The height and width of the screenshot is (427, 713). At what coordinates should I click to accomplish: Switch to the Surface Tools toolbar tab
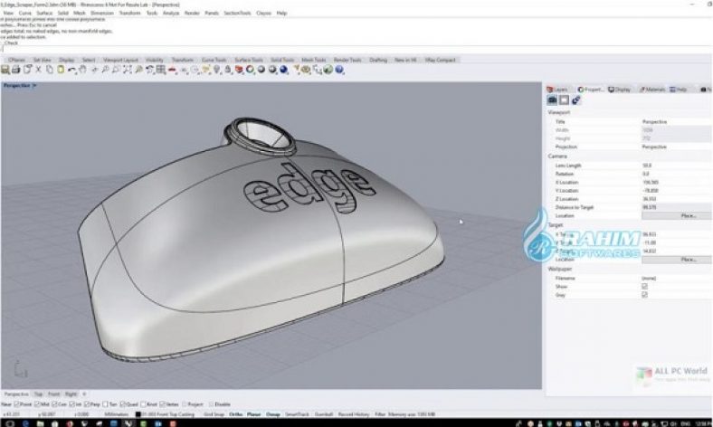tap(249, 60)
